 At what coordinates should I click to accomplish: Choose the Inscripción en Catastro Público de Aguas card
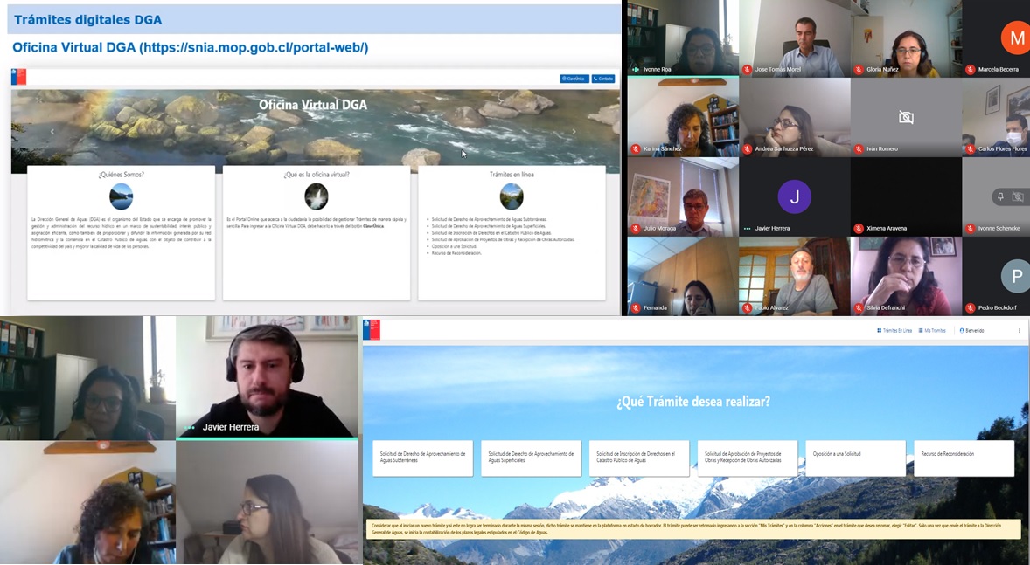[x=639, y=458]
